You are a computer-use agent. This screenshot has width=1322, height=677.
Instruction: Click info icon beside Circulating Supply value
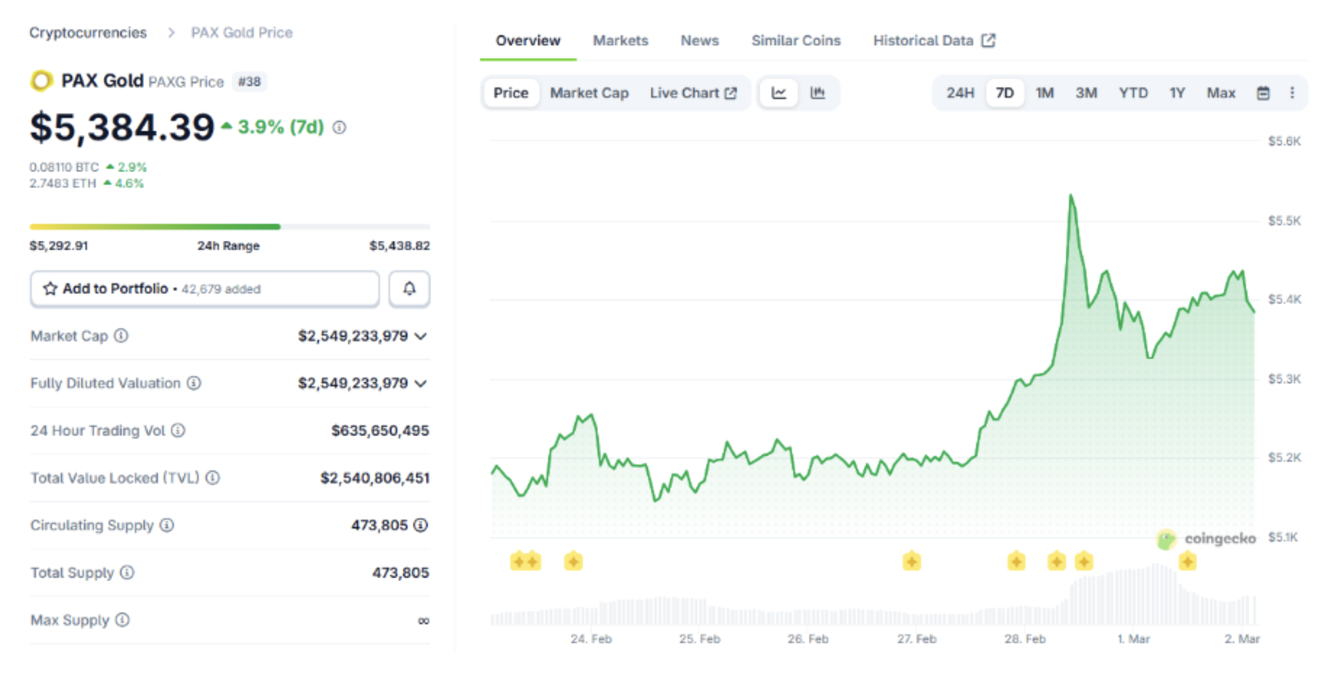(421, 525)
